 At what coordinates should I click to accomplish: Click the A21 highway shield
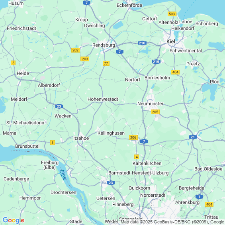193,137
